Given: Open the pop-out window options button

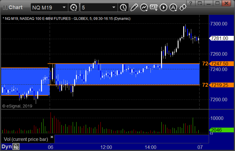Looking at the screenshot, I should point(200,3).
